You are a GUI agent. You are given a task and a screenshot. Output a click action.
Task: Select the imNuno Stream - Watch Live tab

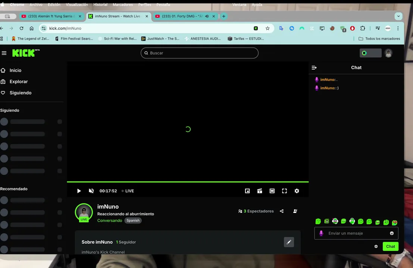click(117, 16)
